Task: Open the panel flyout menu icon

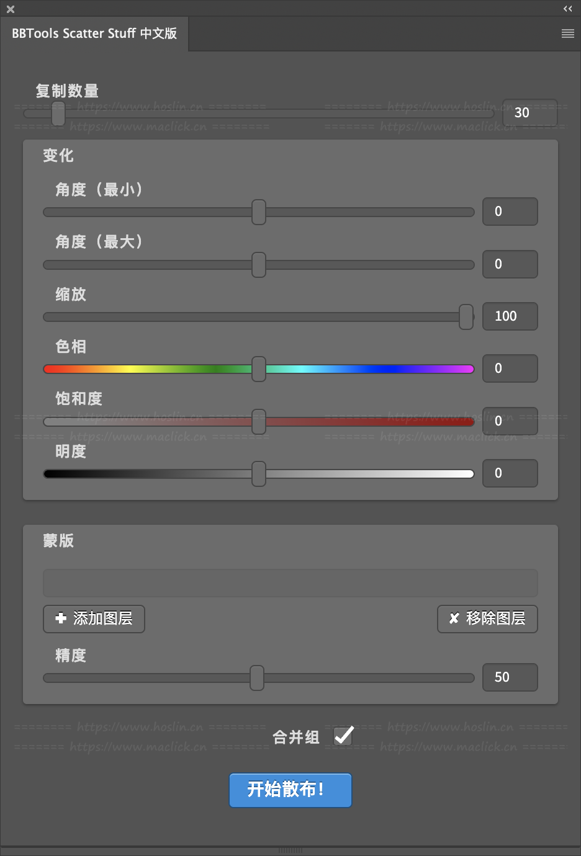Action: click(567, 33)
